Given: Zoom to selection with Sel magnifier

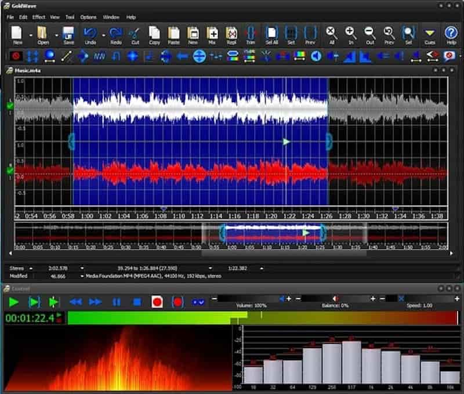Looking at the screenshot, I should [408, 35].
